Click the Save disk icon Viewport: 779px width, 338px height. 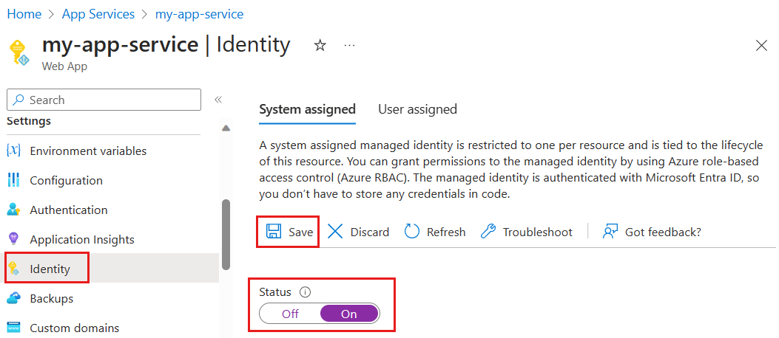pos(273,232)
